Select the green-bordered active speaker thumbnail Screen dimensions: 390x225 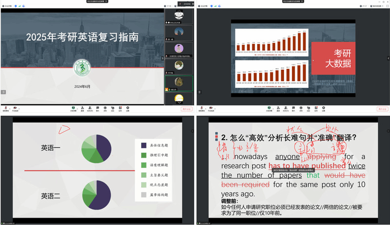[x=179, y=83]
